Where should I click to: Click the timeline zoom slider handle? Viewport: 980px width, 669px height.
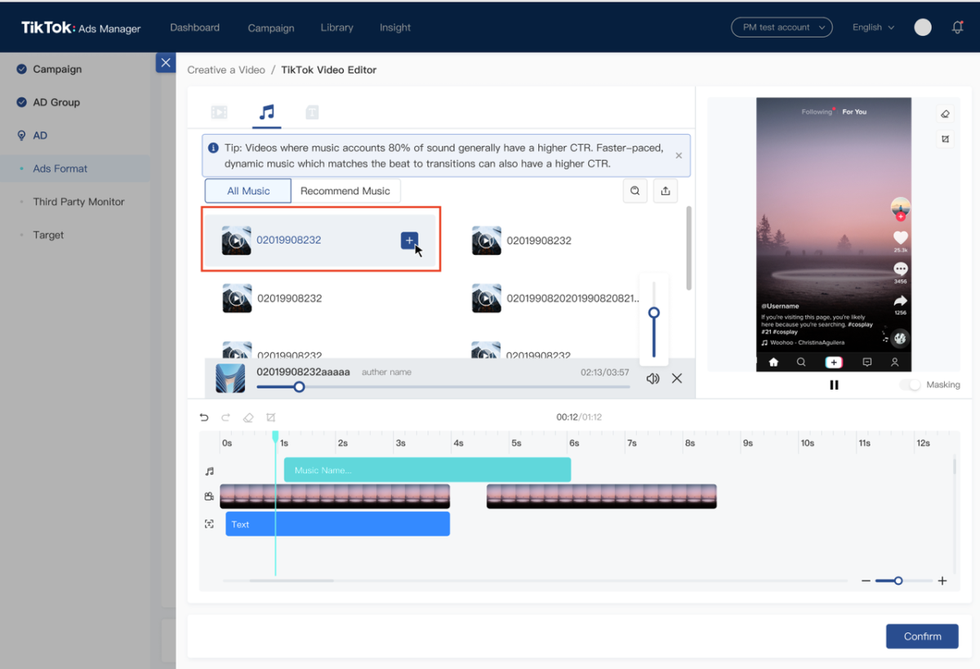[898, 581]
